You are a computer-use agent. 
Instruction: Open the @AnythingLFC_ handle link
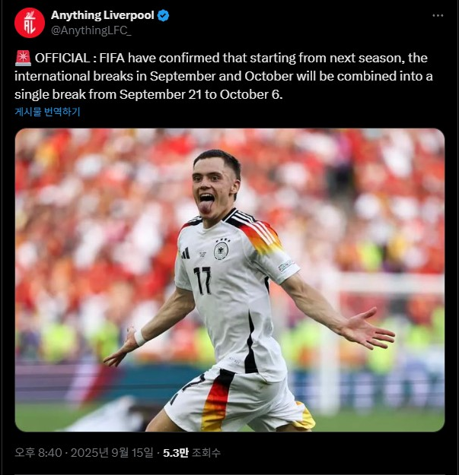click(91, 30)
